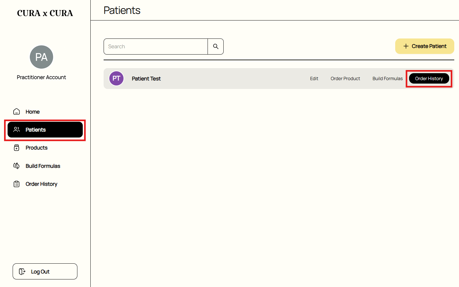
Task: Click the plus icon on Create Patient
Action: tap(406, 46)
